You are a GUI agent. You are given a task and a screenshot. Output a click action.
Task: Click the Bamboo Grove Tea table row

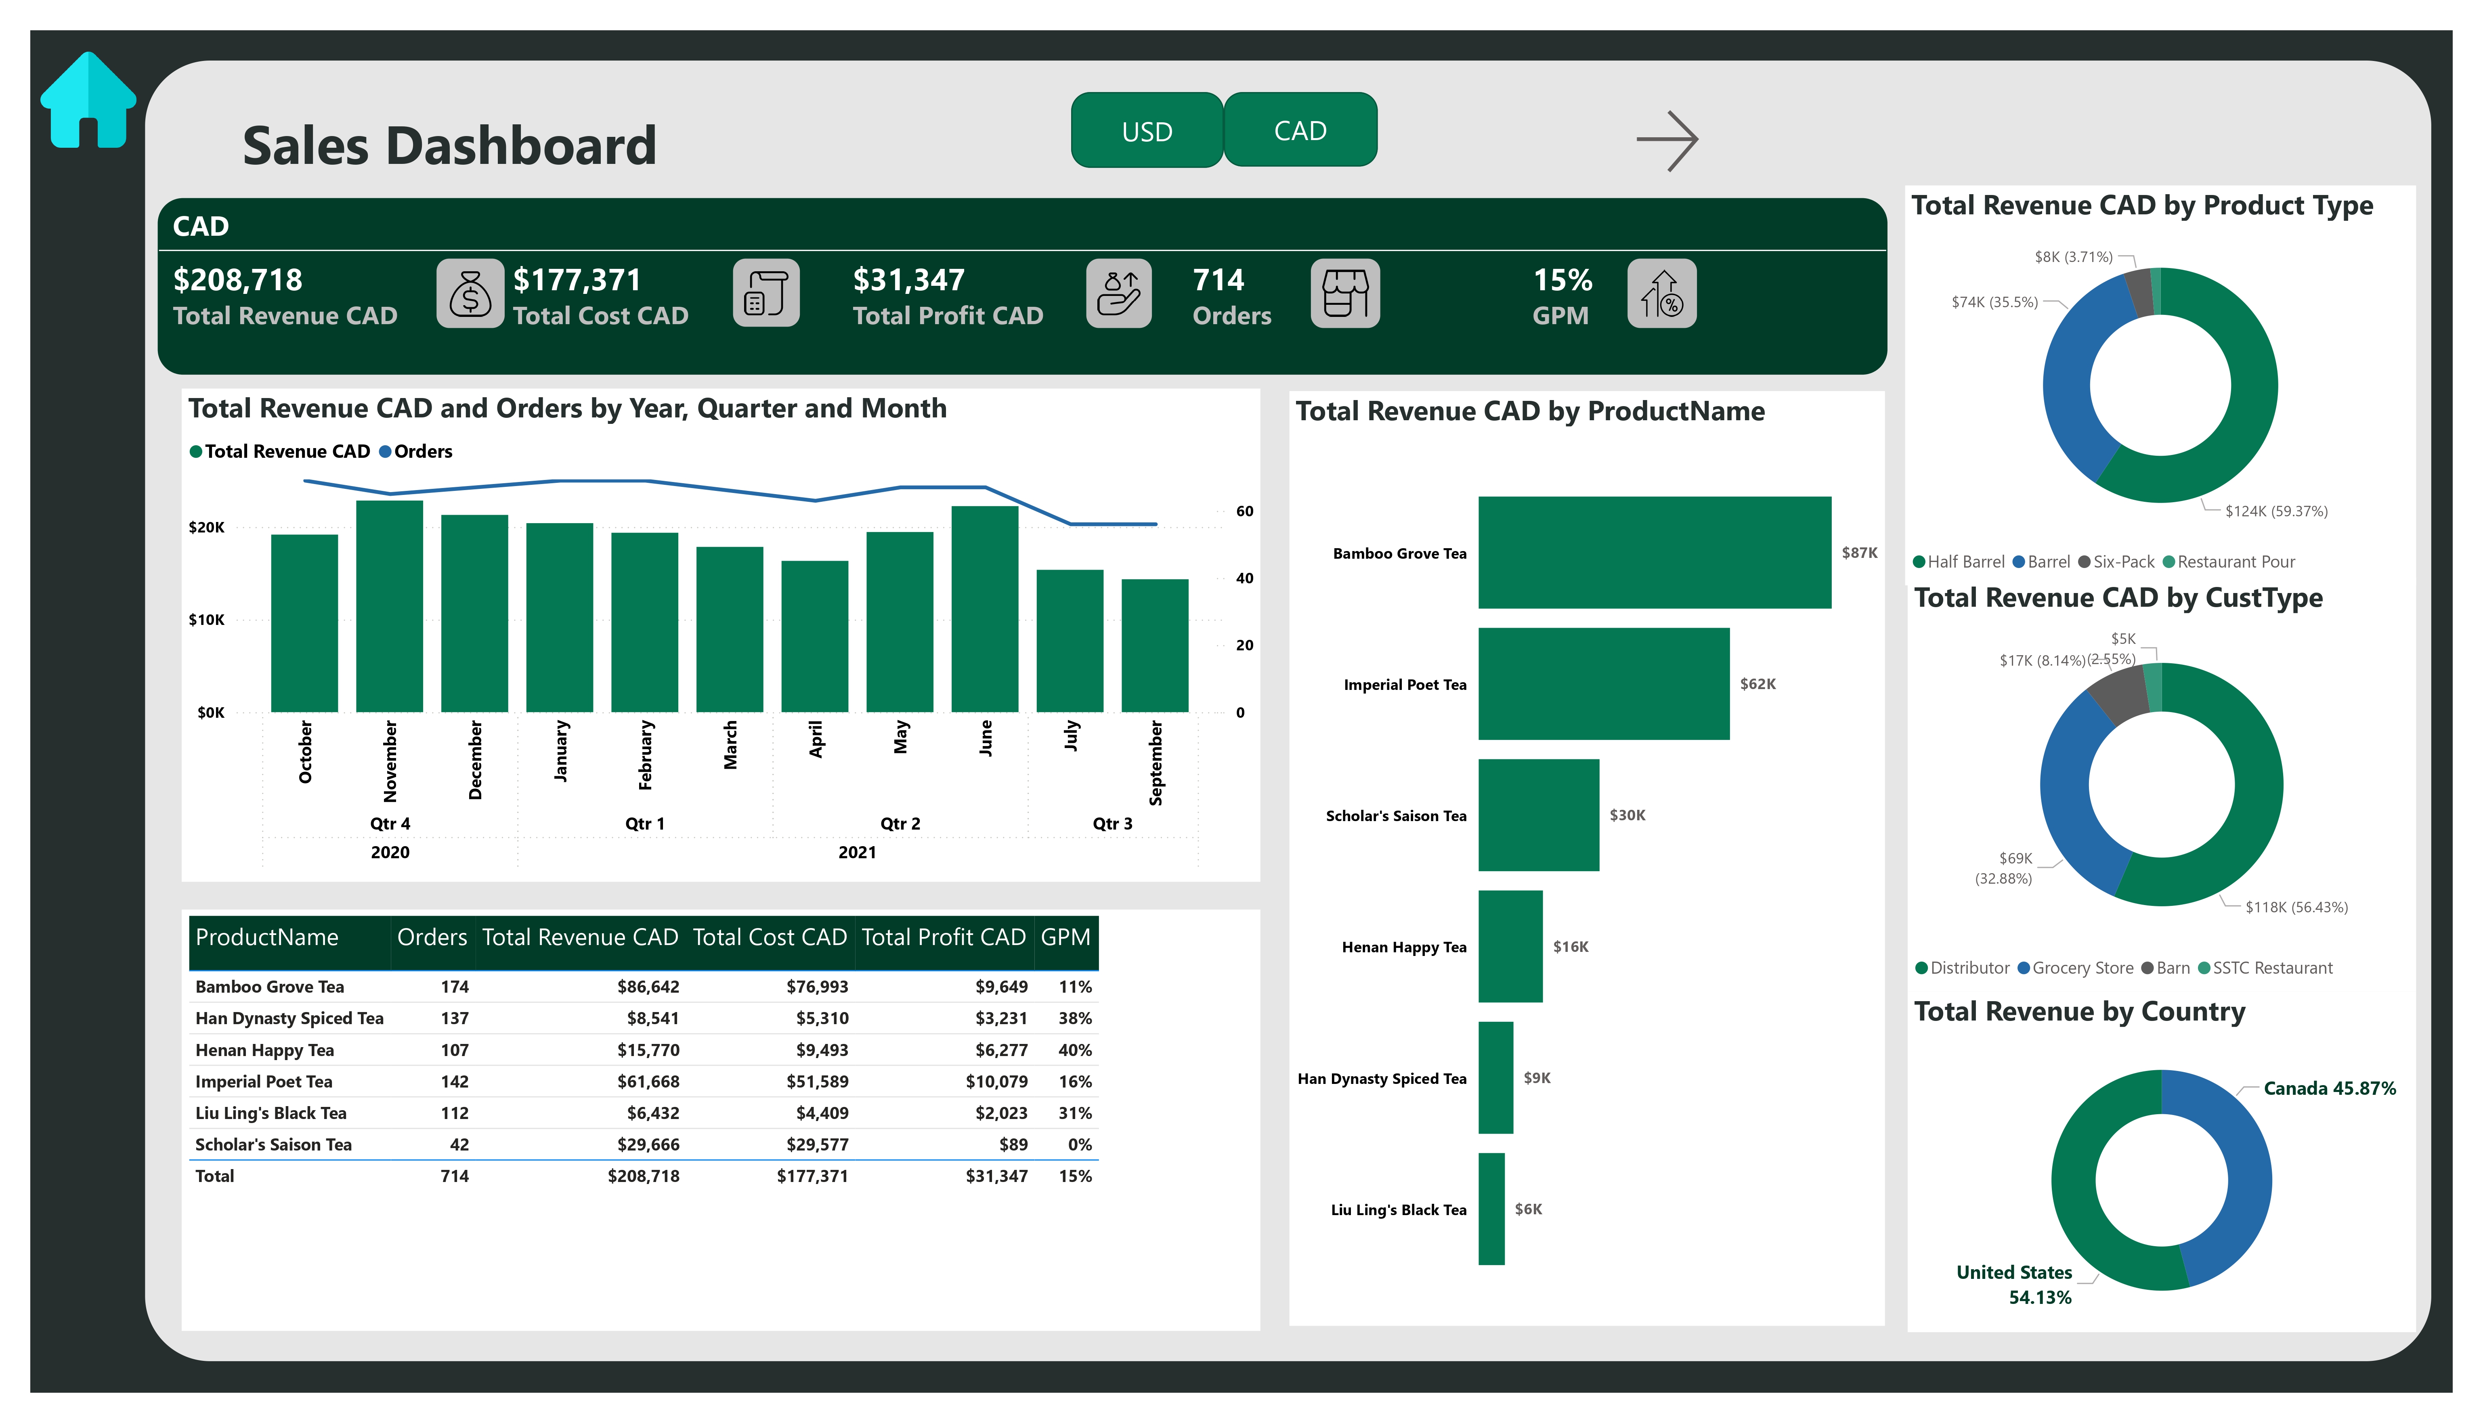643,987
